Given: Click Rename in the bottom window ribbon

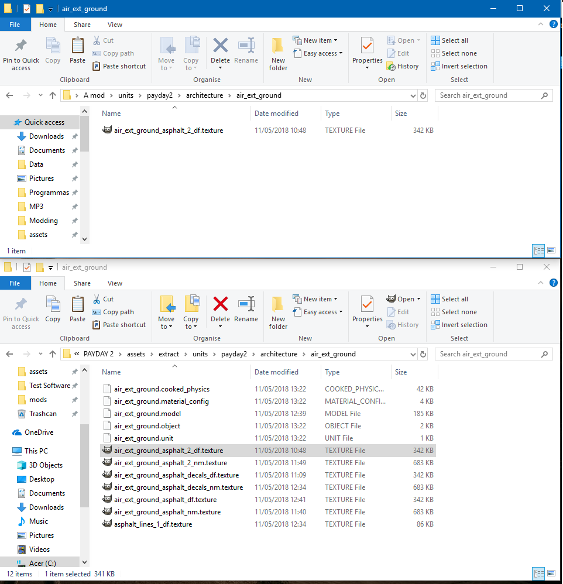Looking at the screenshot, I should (246, 310).
